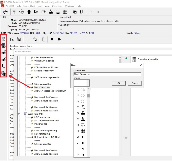Pause log output with the pause icon
The image size is (172, 161).
pos(27,39)
